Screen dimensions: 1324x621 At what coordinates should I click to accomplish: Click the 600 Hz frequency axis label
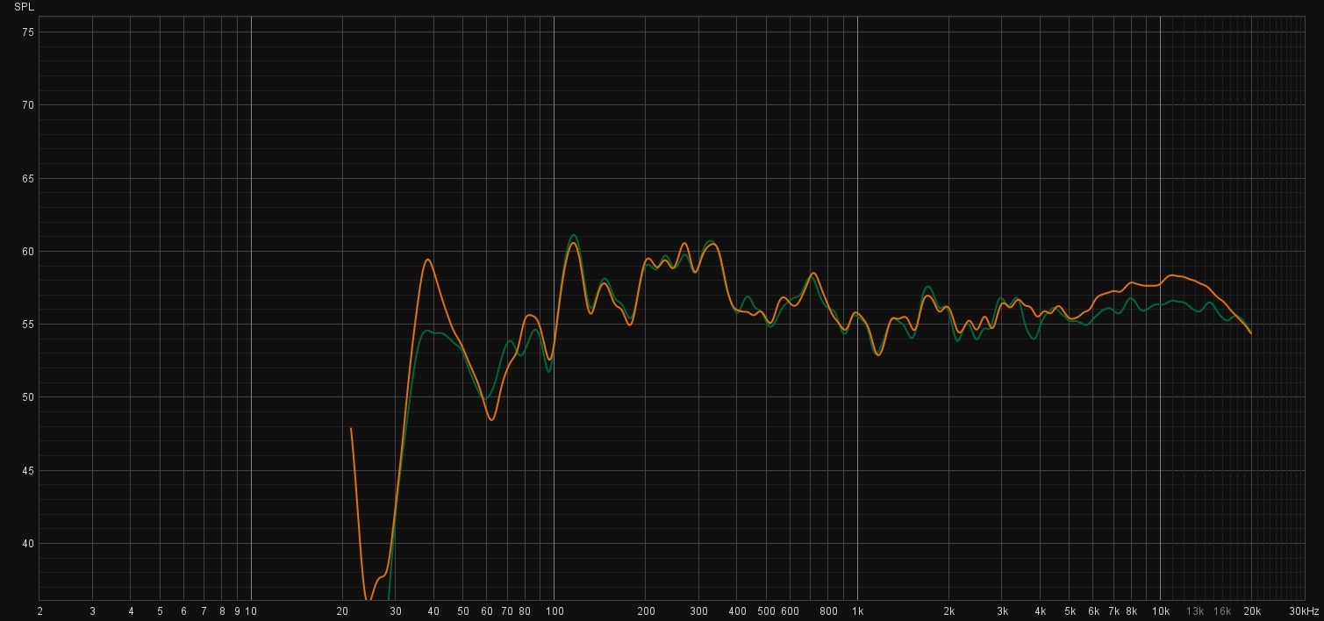click(790, 611)
